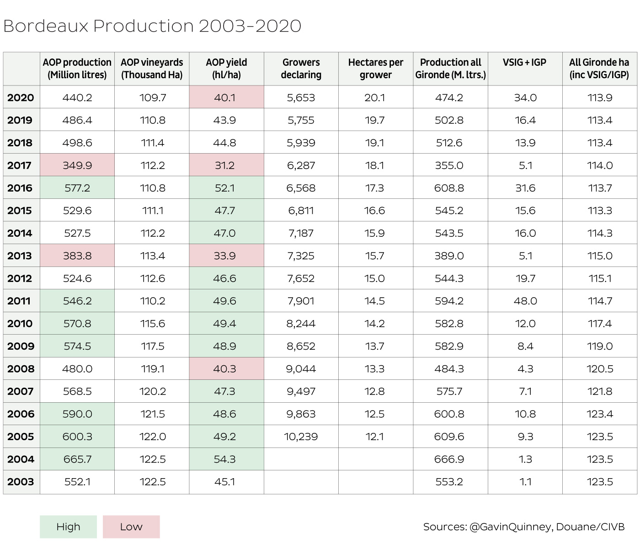
Task: Select the 10,239 growers declaring cell
Action: coord(301,437)
